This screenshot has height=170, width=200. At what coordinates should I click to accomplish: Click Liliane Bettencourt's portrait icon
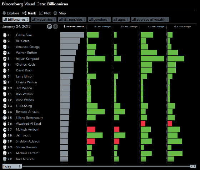coord(5,117)
